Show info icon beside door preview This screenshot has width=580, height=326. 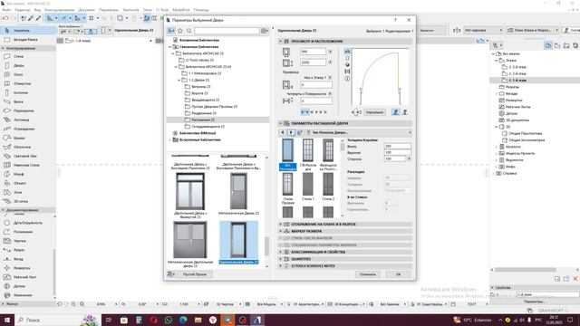347,79
